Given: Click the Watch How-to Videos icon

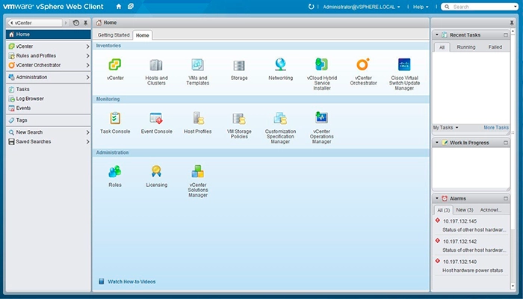Looking at the screenshot, I should click(102, 281).
